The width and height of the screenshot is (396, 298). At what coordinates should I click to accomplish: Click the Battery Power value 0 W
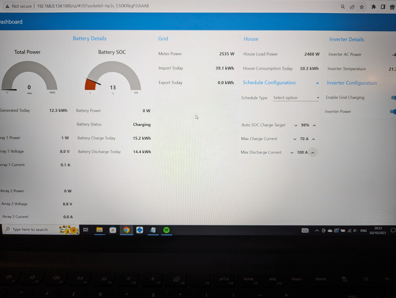[x=146, y=111]
